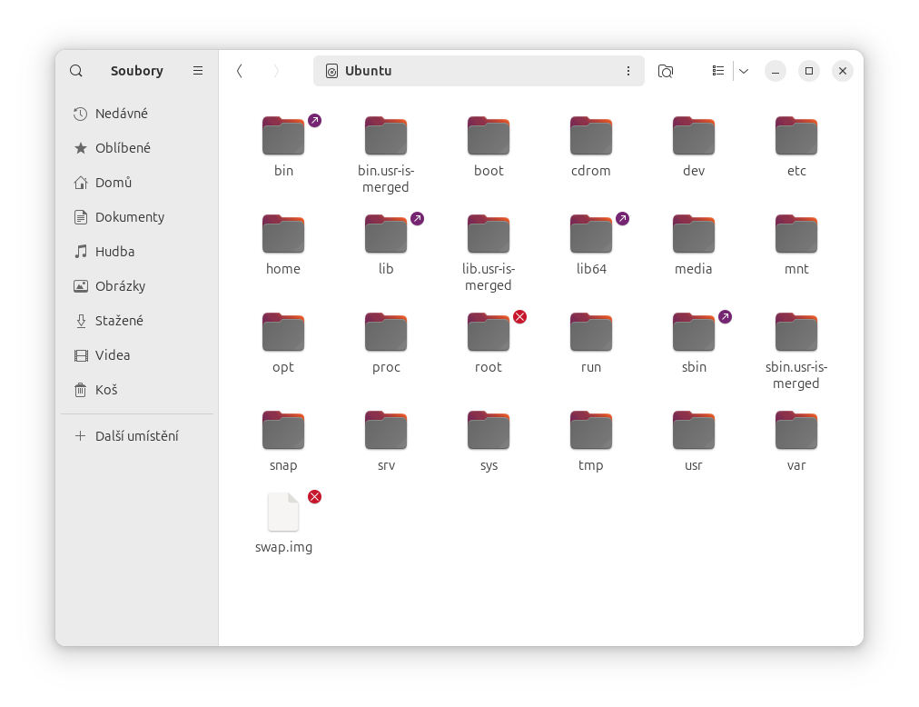Maximize the Soubory window
919x707 pixels.
pos(809,71)
